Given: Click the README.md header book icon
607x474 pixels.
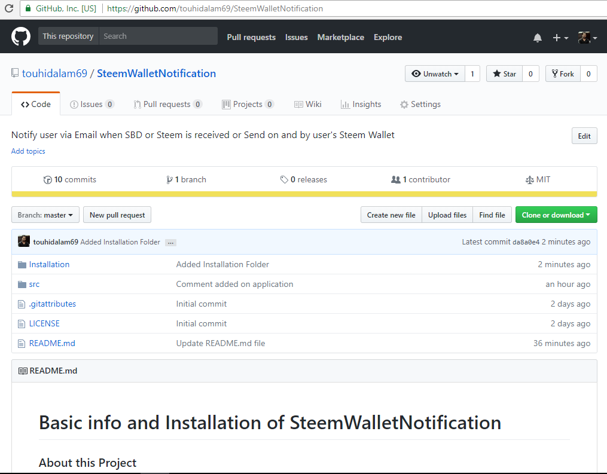Looking at the screenshot, I should point(23,371).
